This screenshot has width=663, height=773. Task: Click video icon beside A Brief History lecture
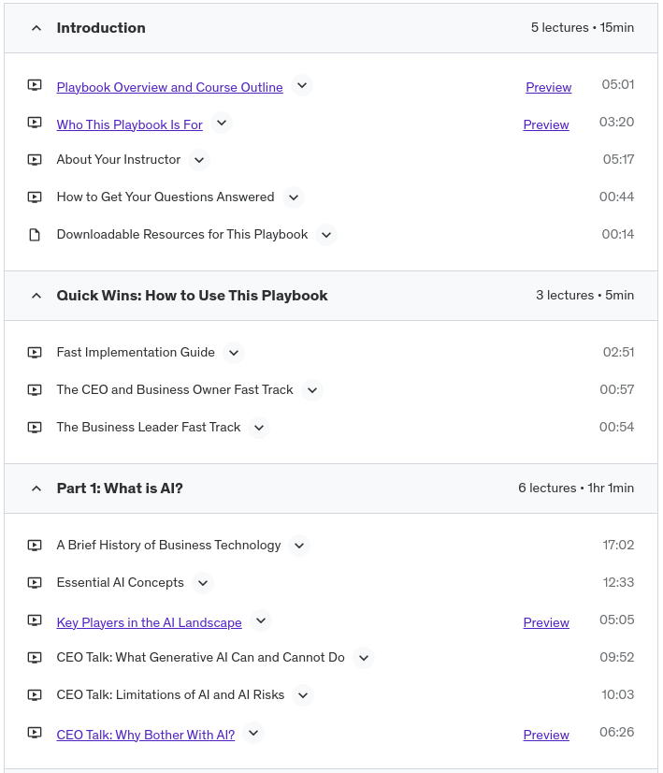[35, 546]
